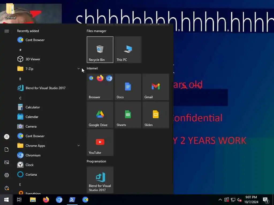The image size is (274, 205).
Task: Select the Programation group title
Action: pyautogui.click(x=96, y=161)
